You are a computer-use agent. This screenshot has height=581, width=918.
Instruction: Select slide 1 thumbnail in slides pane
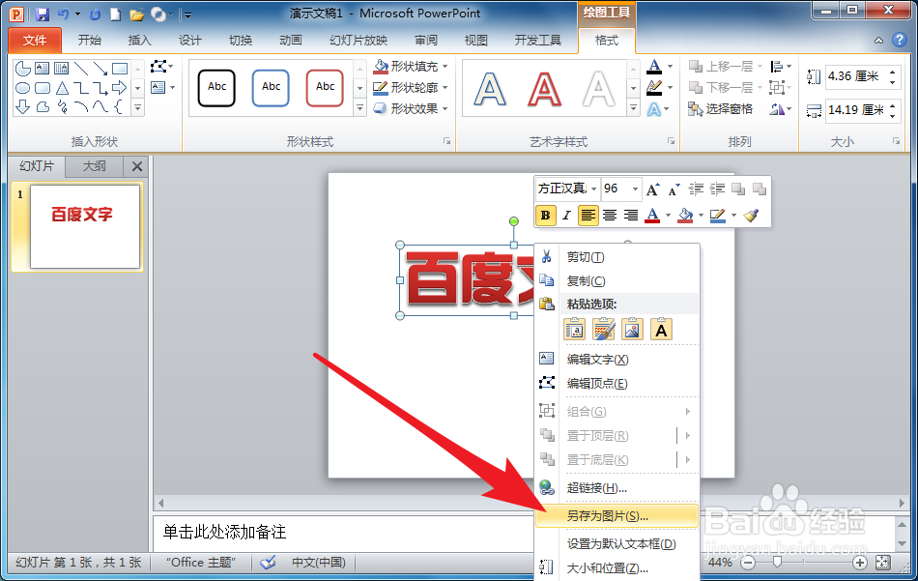click(x=85, y=226)
